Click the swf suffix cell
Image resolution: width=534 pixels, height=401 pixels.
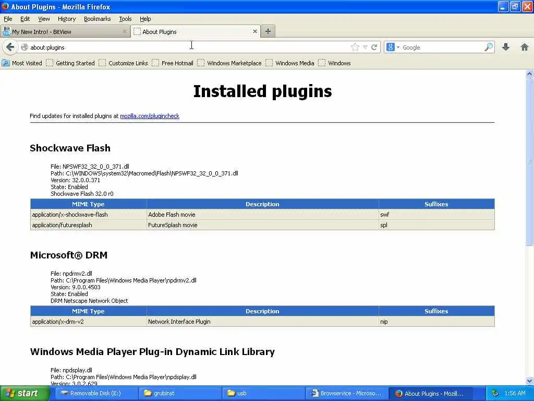436,215
